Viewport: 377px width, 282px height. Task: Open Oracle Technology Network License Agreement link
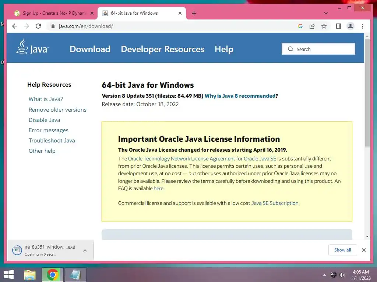pos(202,159)
